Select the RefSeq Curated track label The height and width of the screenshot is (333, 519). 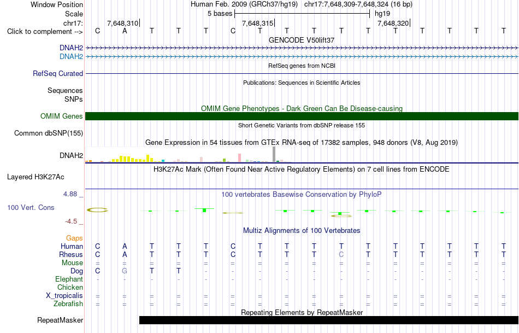tap(58, 74)
